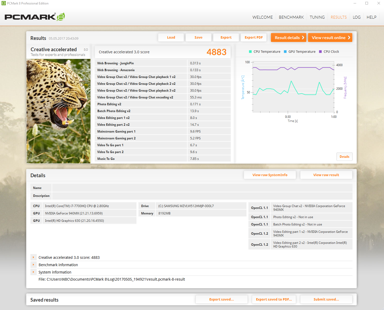Click the Name input field
384x310 pixels.
pos(202,188)
